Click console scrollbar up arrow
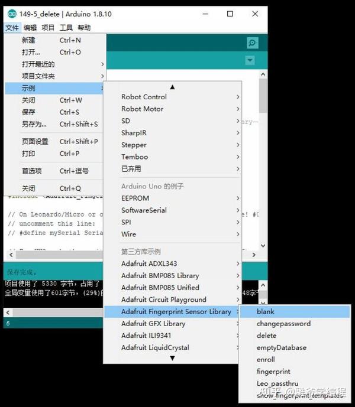The image size is (355, 407). (x=263, y=285)
